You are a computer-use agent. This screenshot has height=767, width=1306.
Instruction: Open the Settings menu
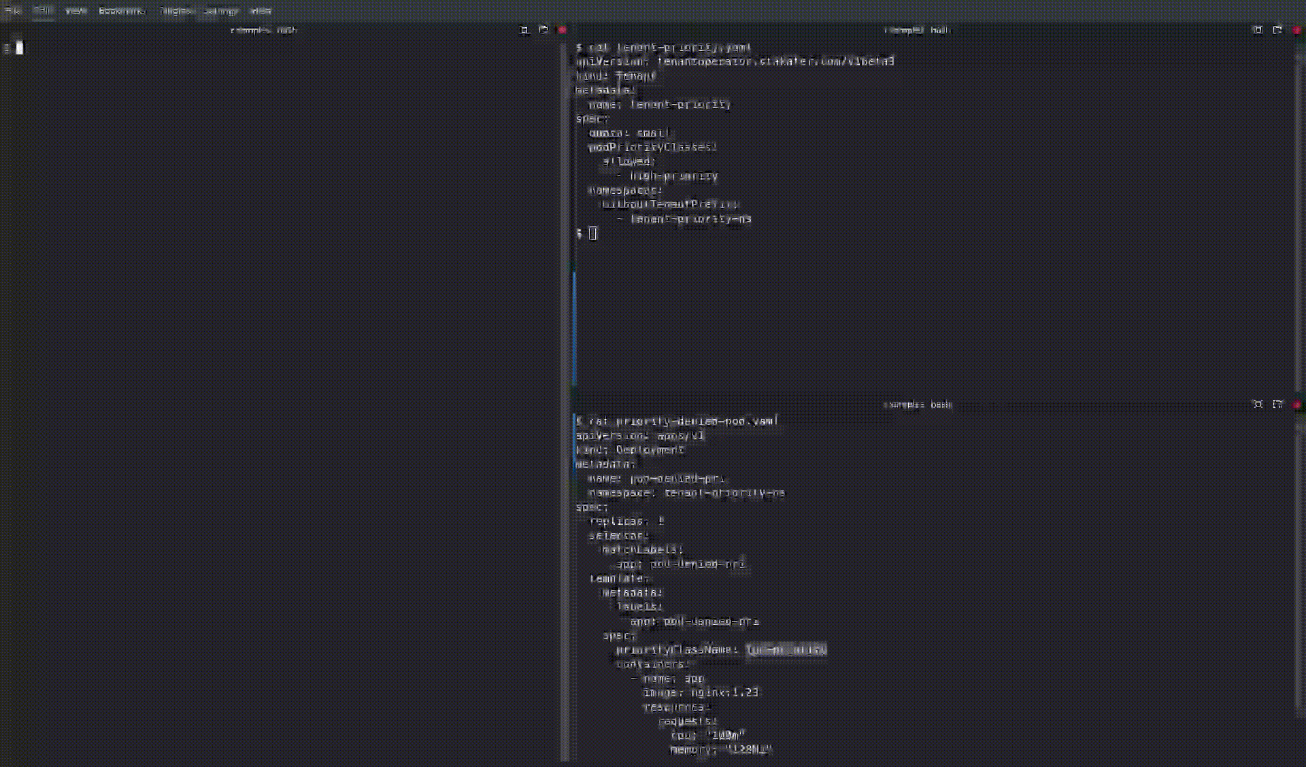coord(221,11)
